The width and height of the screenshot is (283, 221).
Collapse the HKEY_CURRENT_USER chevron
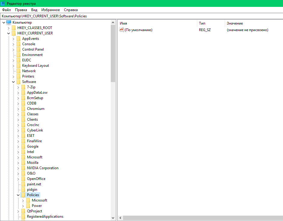8,33
